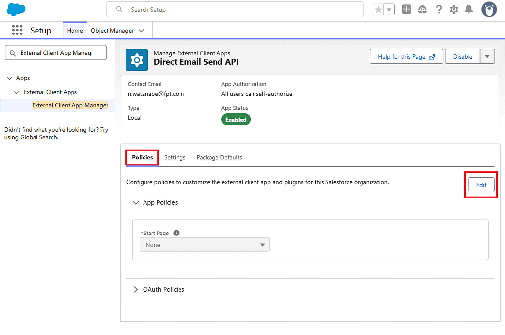Open the dropdown arrow beside Disable
Image resolution: width=505 pixels, height=335 pixels.
click(x=487, y=57)
